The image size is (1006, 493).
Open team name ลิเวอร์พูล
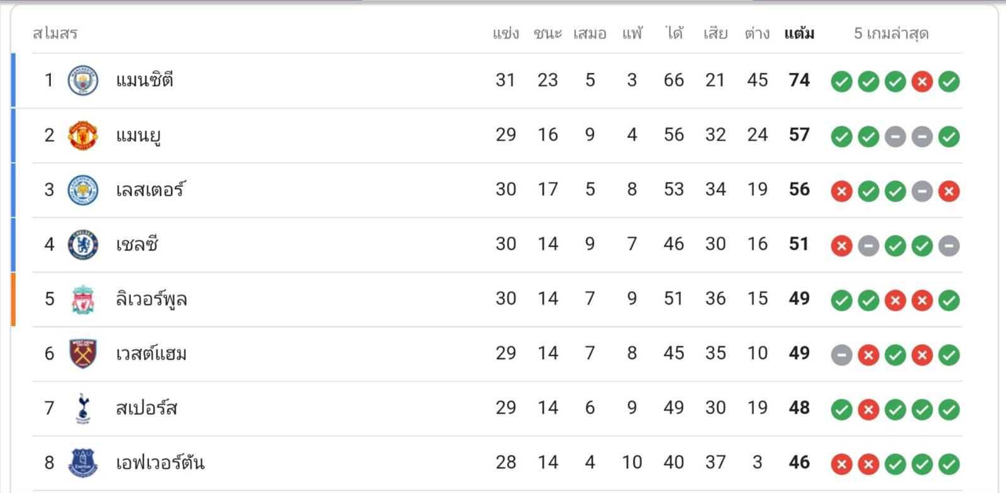click(x=152, y=299)
